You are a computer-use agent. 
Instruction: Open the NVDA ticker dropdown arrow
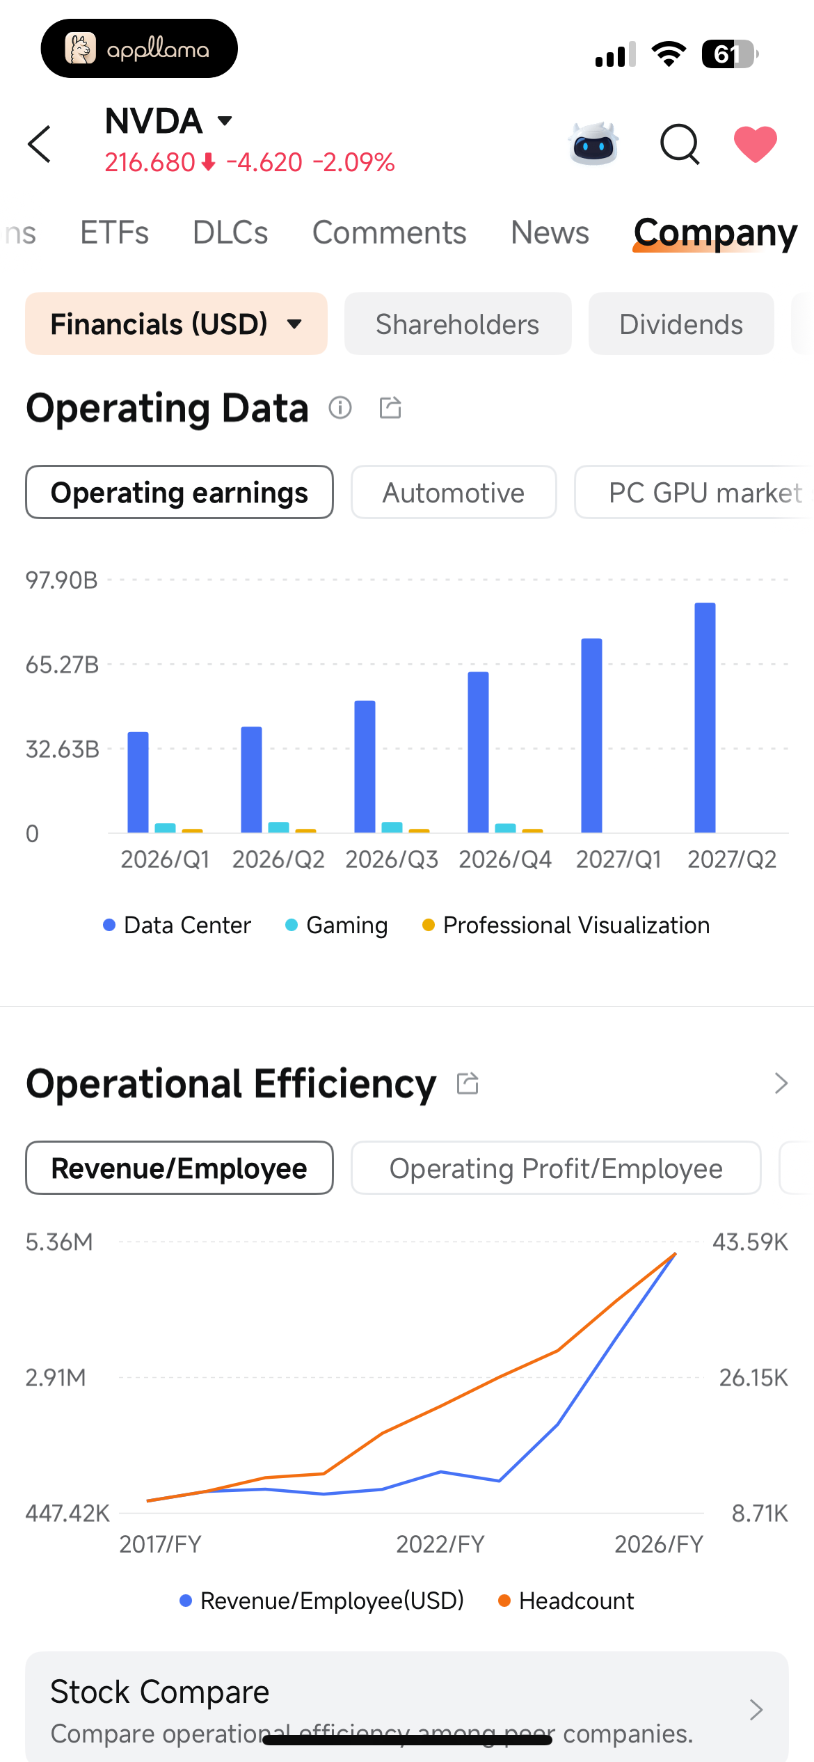point(224,121)
